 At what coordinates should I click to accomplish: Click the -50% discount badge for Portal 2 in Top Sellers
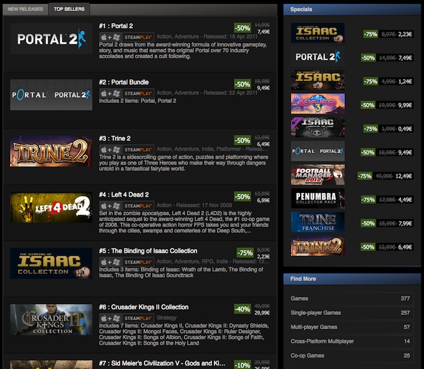click(x=242, y=28)
